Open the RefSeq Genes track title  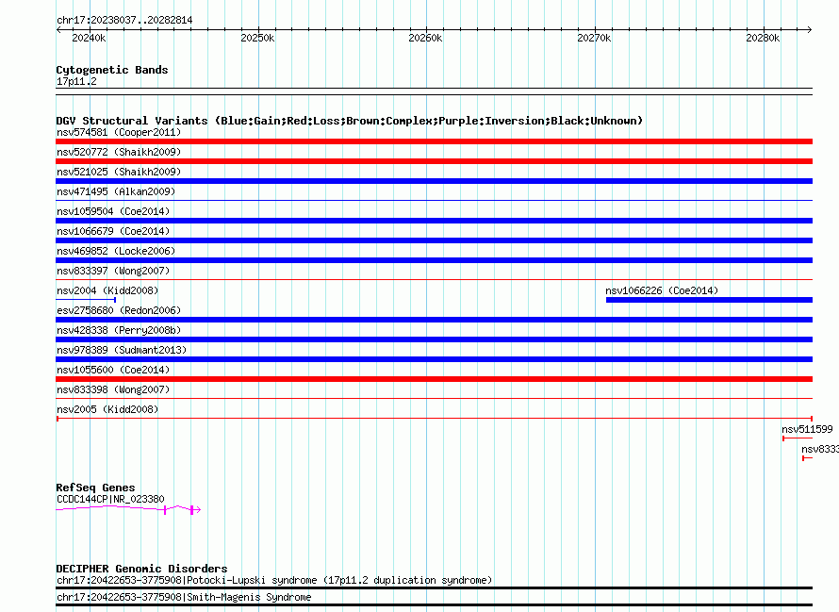[x=95, y=488]
